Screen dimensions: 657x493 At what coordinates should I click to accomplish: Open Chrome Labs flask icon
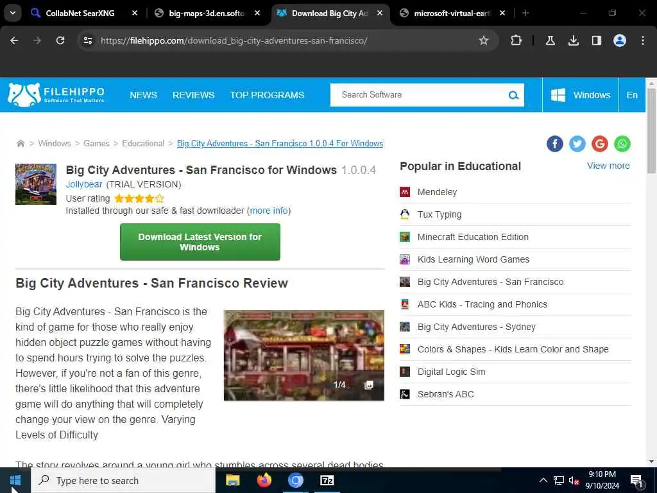550,40
